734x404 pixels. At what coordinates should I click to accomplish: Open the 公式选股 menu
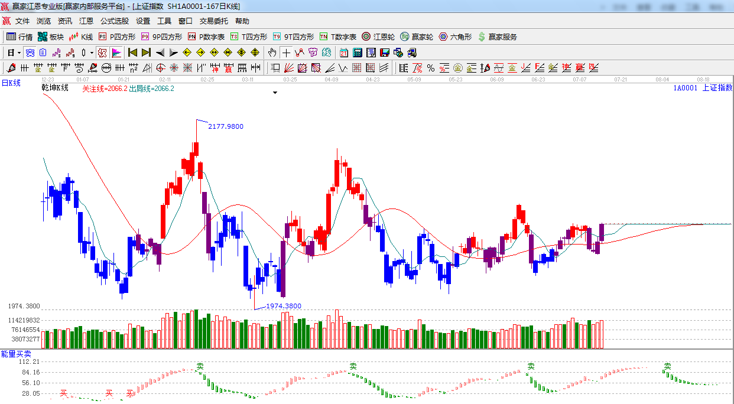point(114,21)
